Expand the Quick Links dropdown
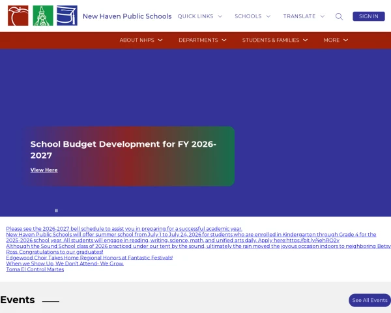The height and width of the screenshot is (313, 391). (200, 16)
